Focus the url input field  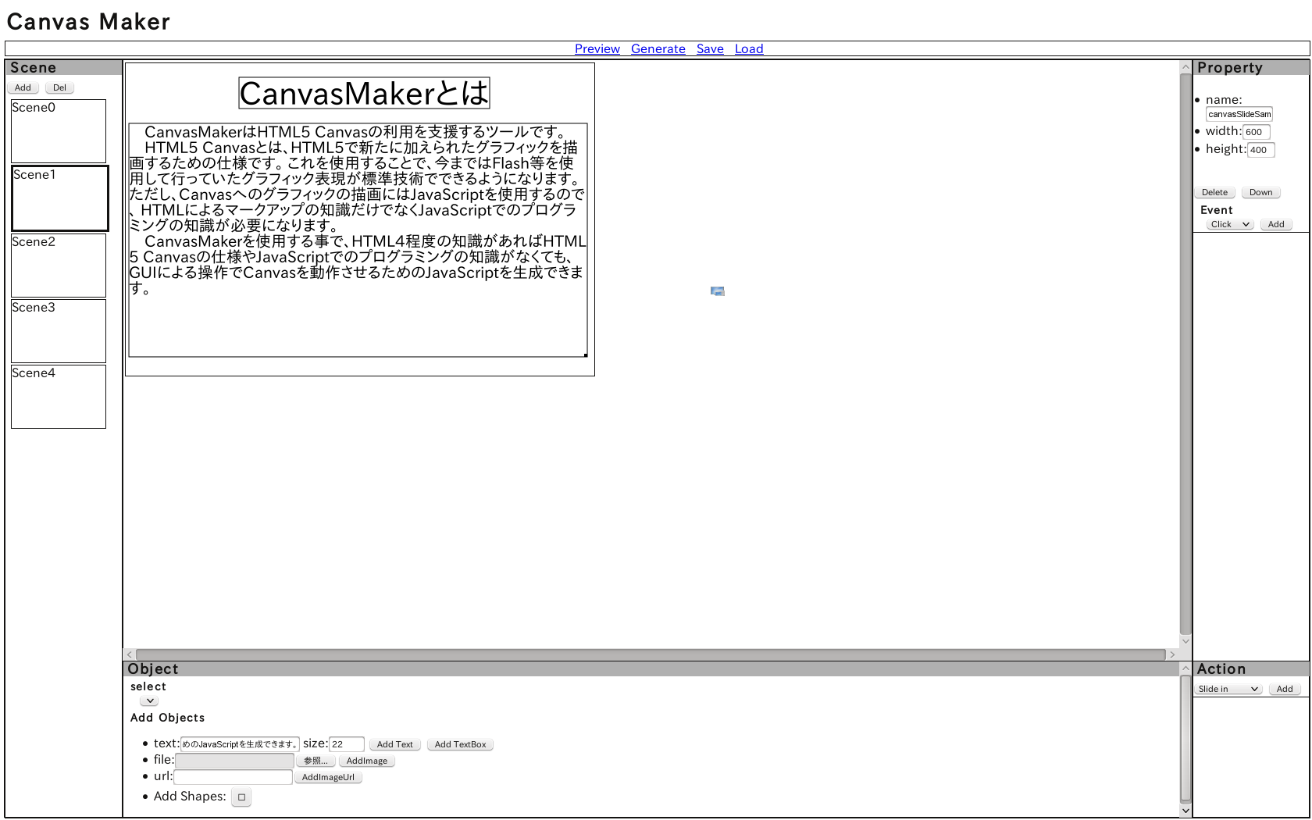(233, 777)
